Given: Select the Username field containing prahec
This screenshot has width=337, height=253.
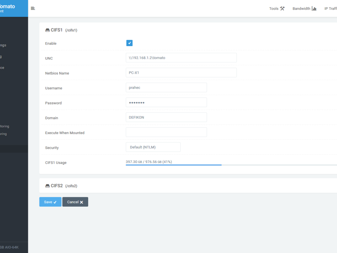Looking at the screenshot, I should [x=166, y=88].
